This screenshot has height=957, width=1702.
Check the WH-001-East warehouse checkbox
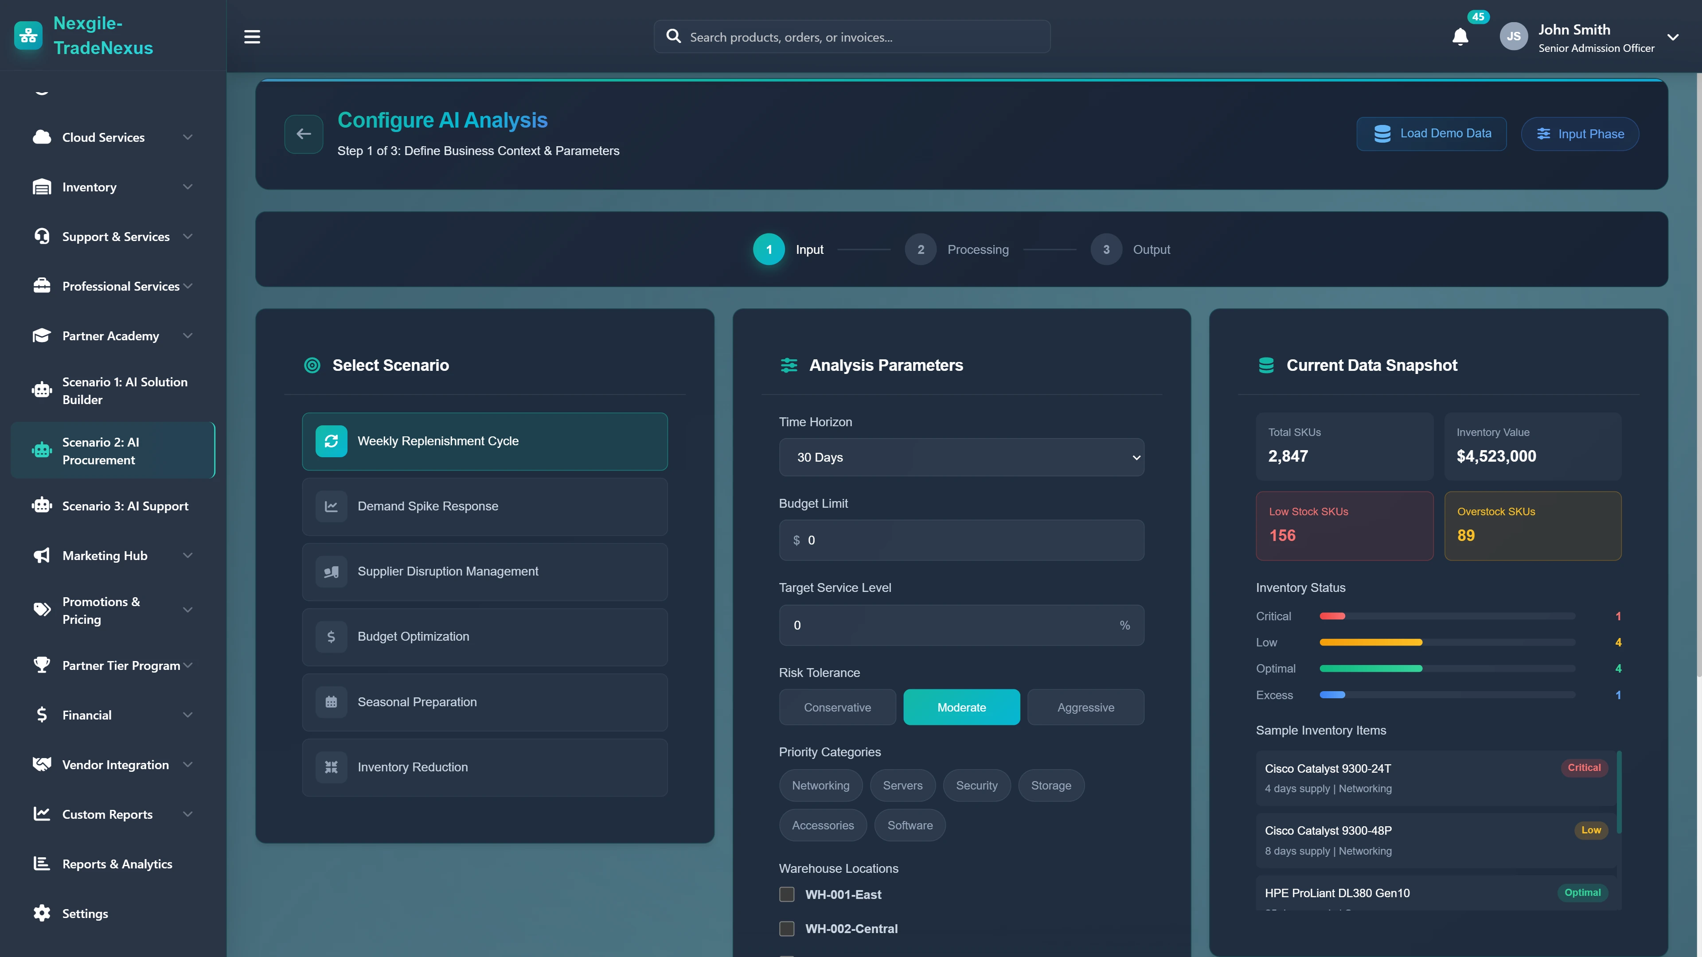pyautogui.click(x=786, y=894)
